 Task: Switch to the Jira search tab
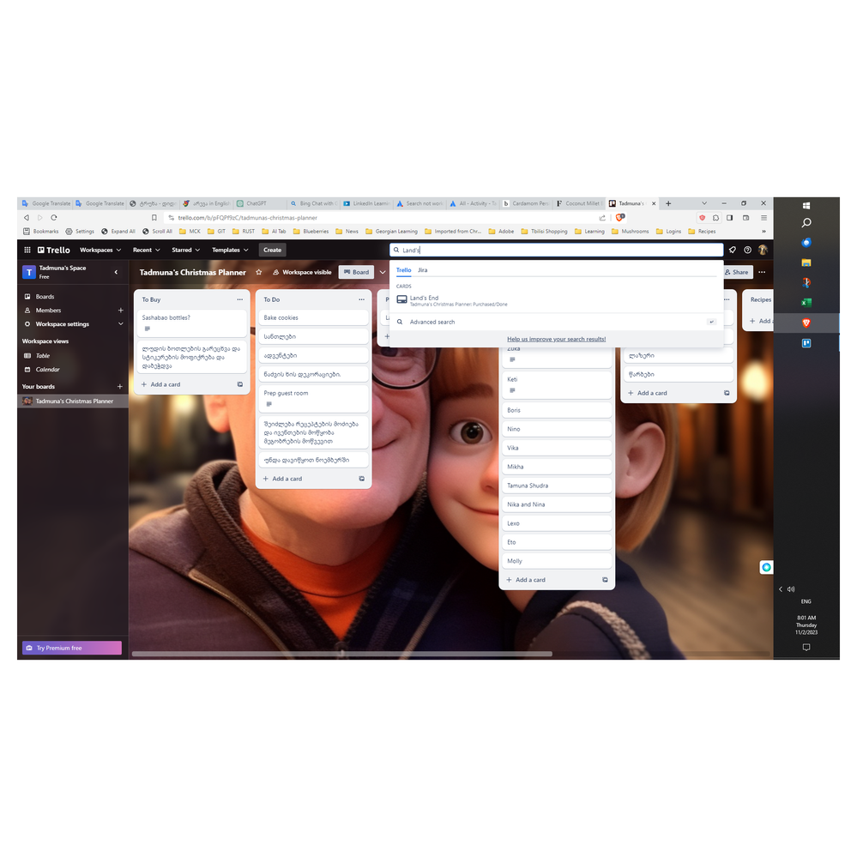[422, 270]
